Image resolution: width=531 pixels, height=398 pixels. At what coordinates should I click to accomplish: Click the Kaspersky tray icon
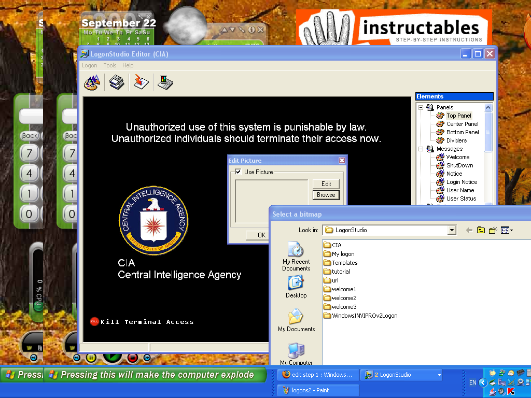click(x=511, y=392)
